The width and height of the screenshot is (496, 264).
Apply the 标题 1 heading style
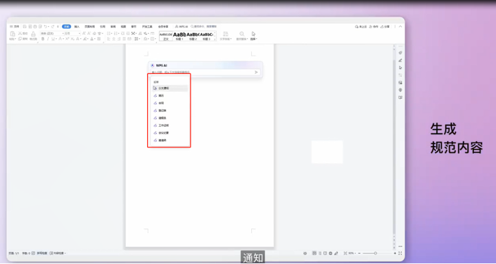(180, 36)
